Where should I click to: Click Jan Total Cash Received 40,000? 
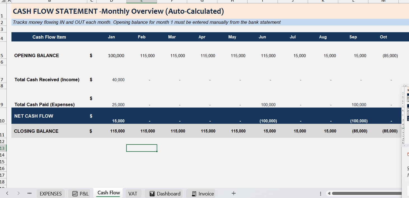(x=118, y=80)
